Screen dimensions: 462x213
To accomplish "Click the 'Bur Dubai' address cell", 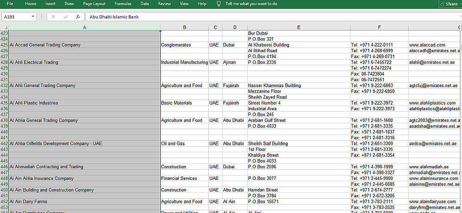I will pyautogui.click(x=299, y=33).
